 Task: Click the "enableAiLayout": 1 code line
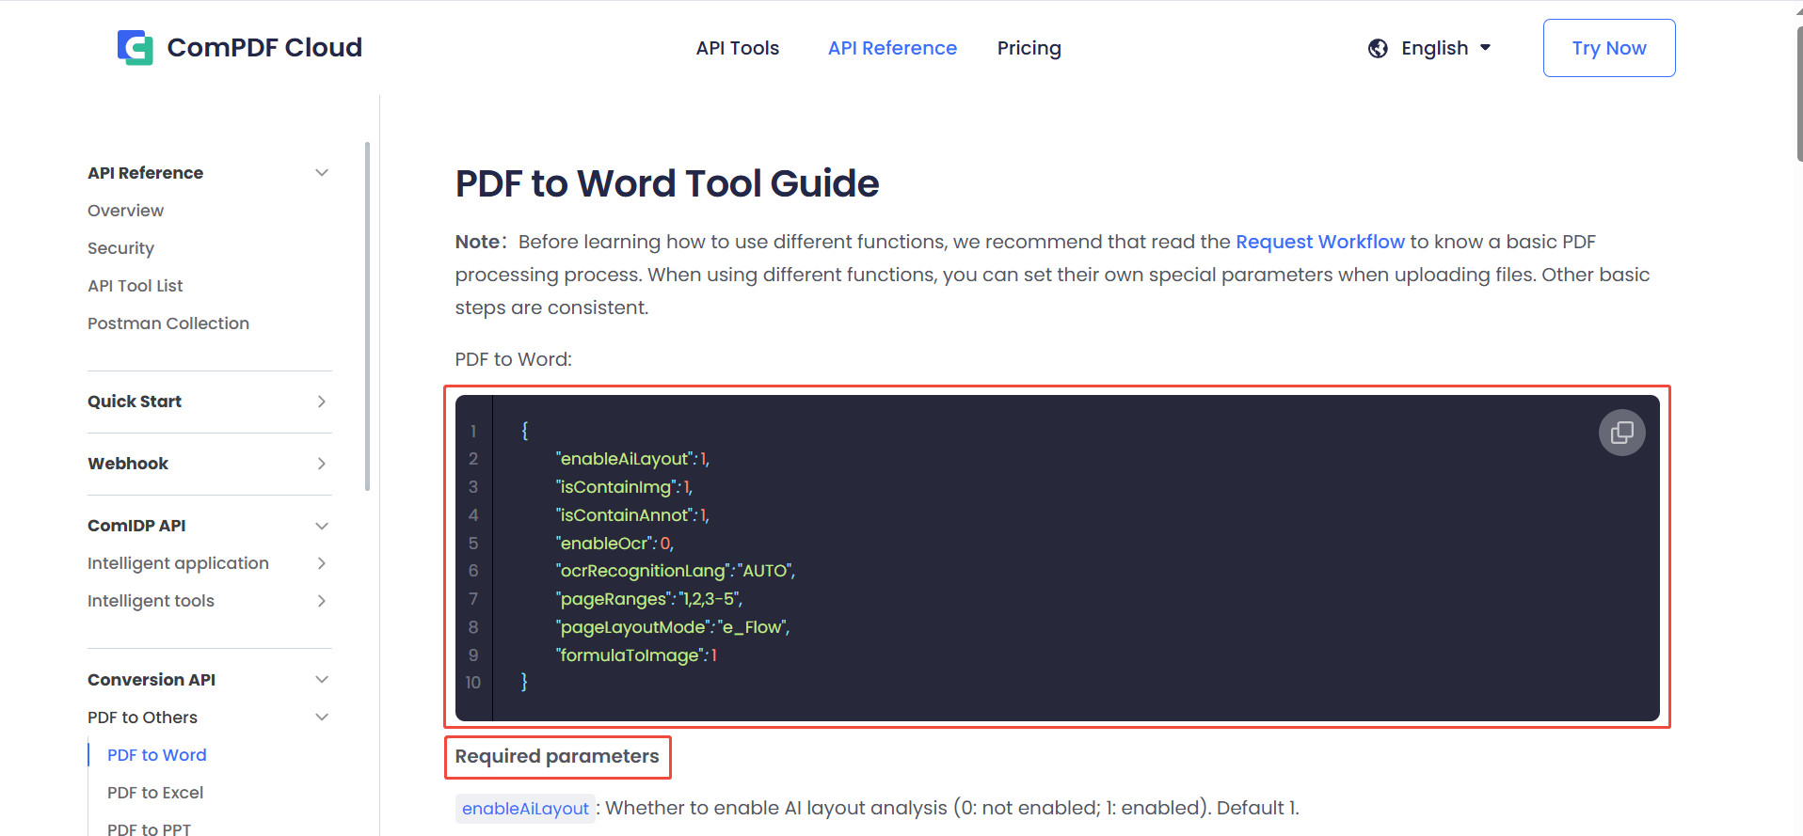tap(632, 459)
